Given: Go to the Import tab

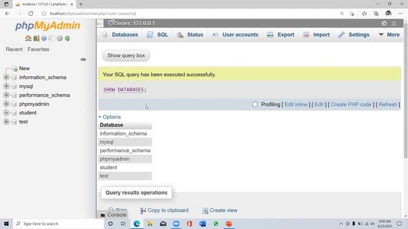Looking at the screenshot, I should (316, 34).
